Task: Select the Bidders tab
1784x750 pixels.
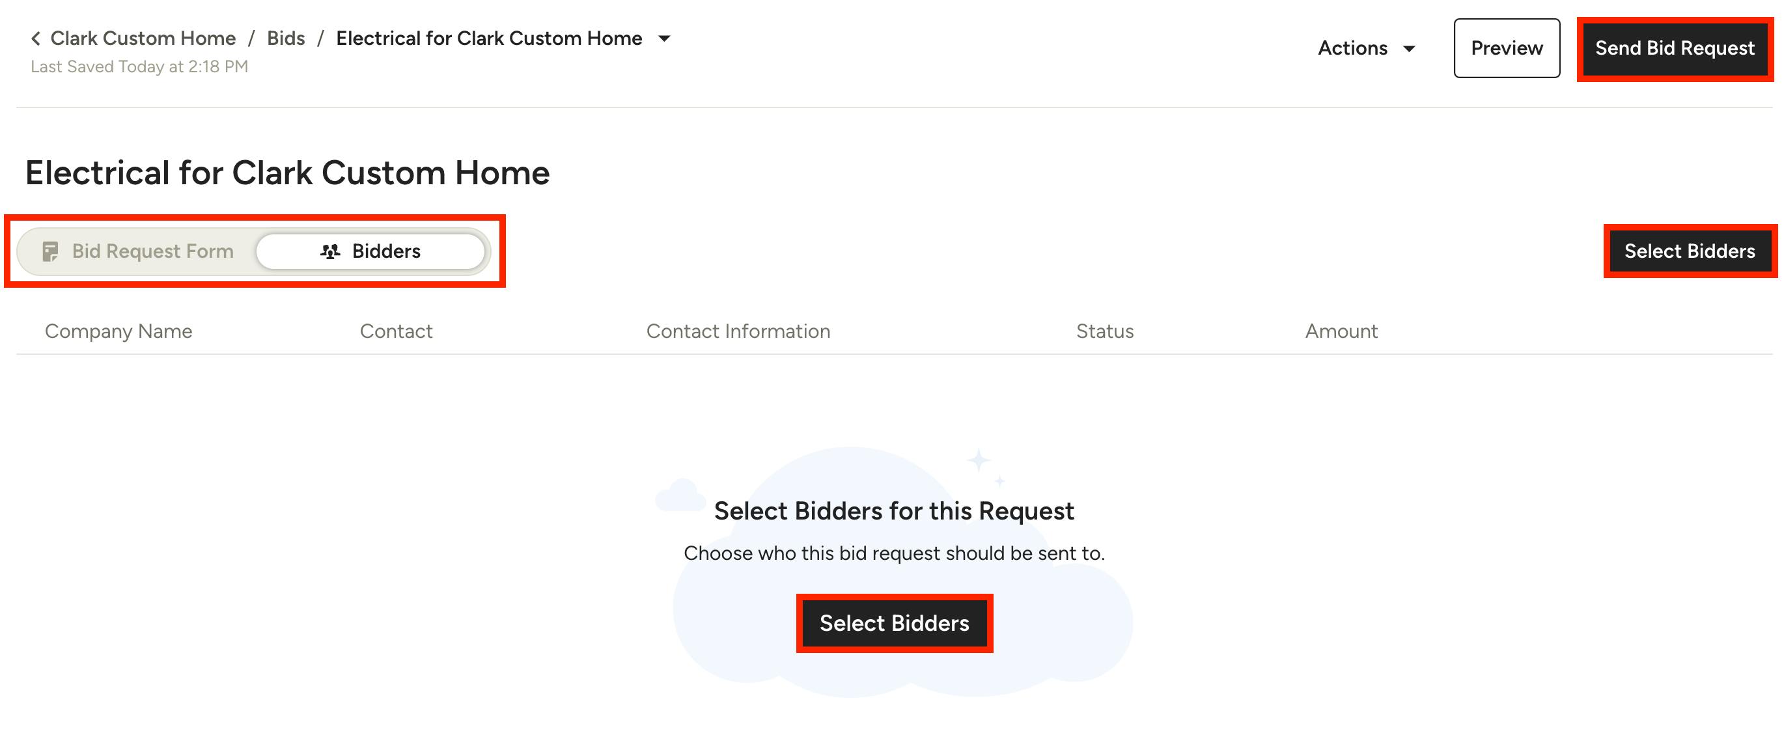Action: coord(370,251)
